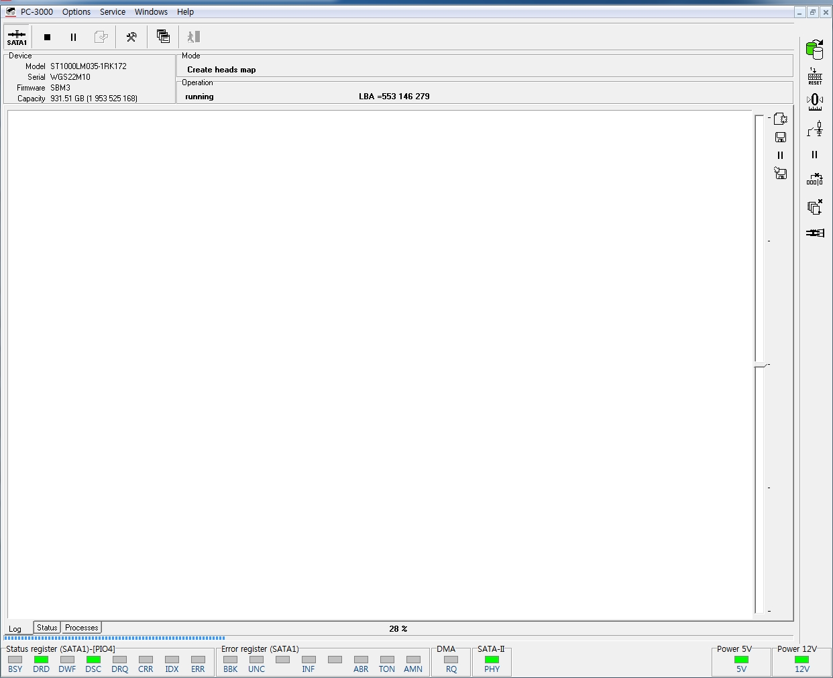Click the pause icon in right sidebar

815,154
